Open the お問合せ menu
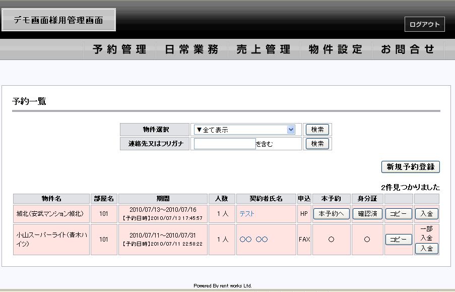The image size is (455, 292). pyautogui.click(x=408, y=49)
